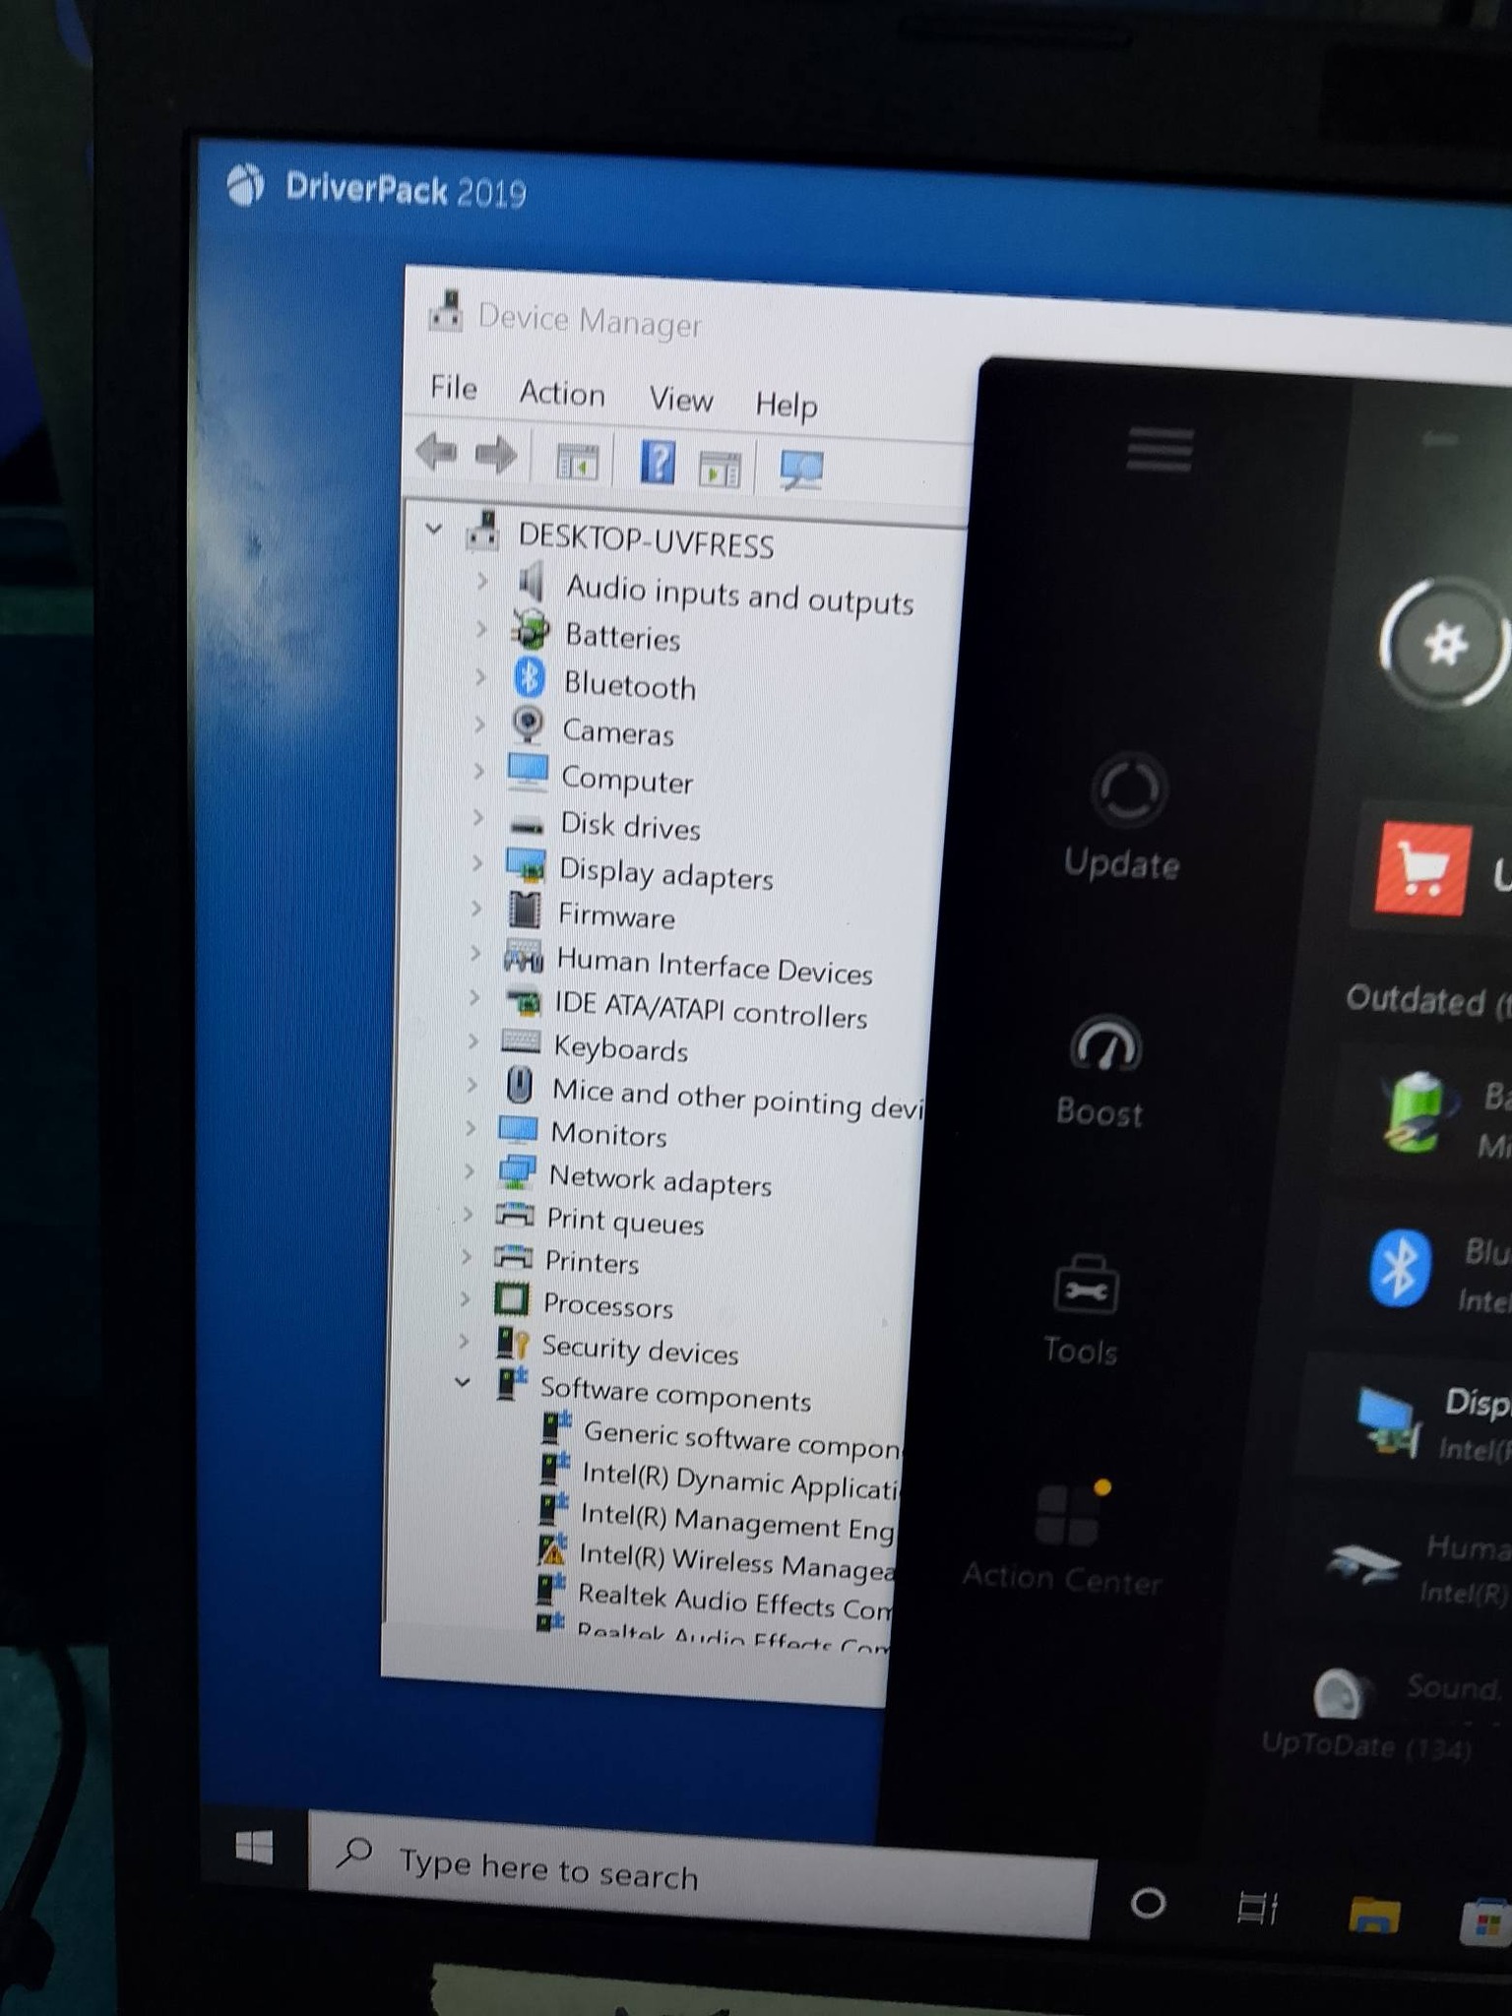Viewport: 1512px width, 2016px height.
Task: Open the Windows Start menu
Action: [255, 1848]
